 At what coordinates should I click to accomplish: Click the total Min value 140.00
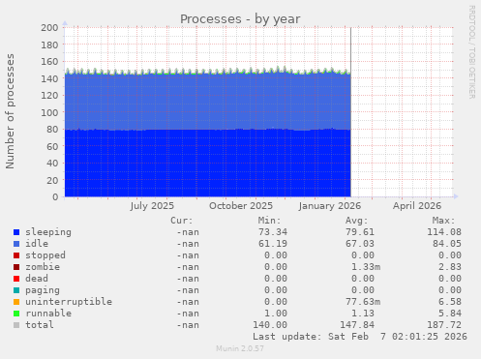coord(270,325)
